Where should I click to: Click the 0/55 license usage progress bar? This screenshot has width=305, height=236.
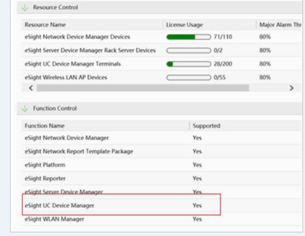pyautogui.click(x=189, y=78)
